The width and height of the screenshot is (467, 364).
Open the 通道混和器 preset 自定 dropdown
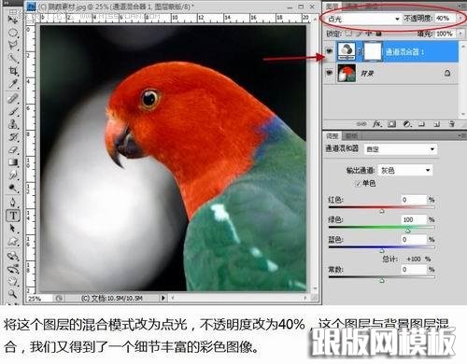coord(401,149)
